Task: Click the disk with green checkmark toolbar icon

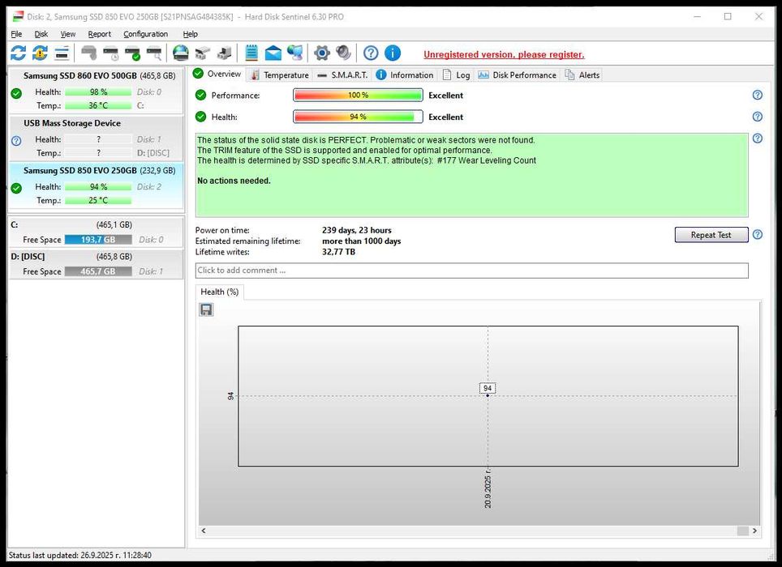Action: click(133, 53)
